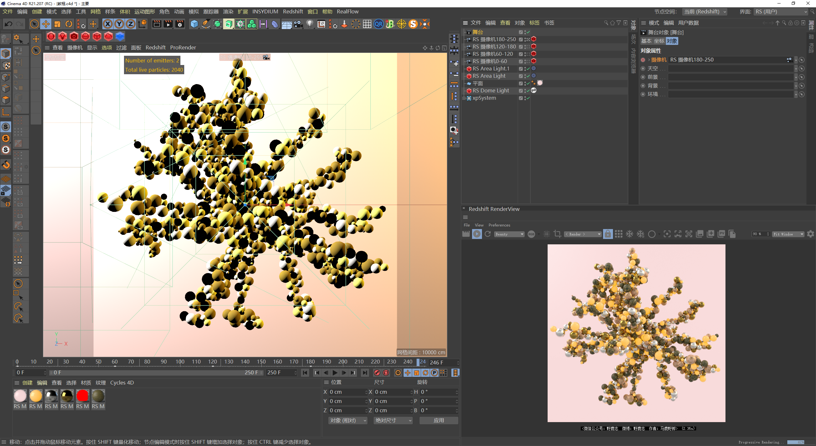Select the red RS material swatch
816x446 pixels.
tap(83, 396)
